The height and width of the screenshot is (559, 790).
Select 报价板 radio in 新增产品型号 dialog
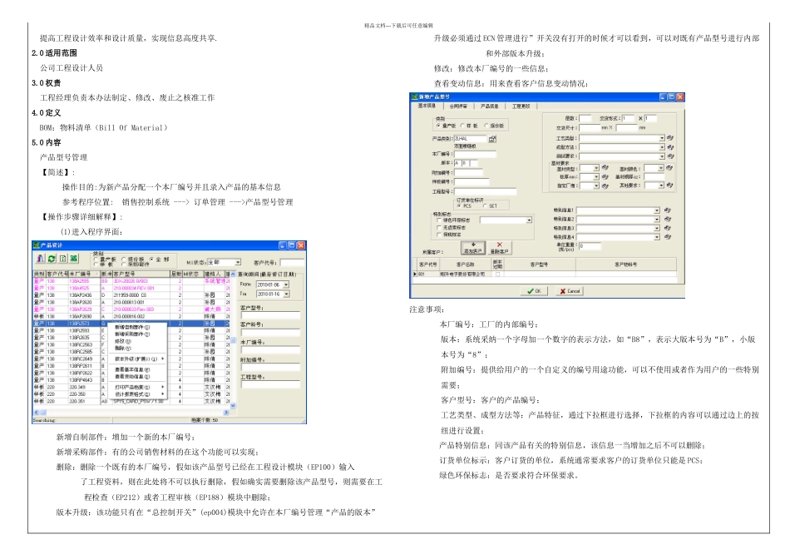click(486, 126)
